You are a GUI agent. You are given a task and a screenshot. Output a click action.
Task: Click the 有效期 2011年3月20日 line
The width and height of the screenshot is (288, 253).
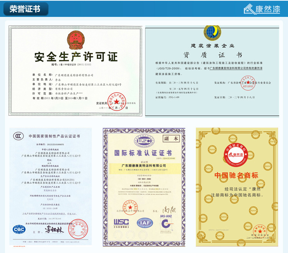(x=60, y=98)
